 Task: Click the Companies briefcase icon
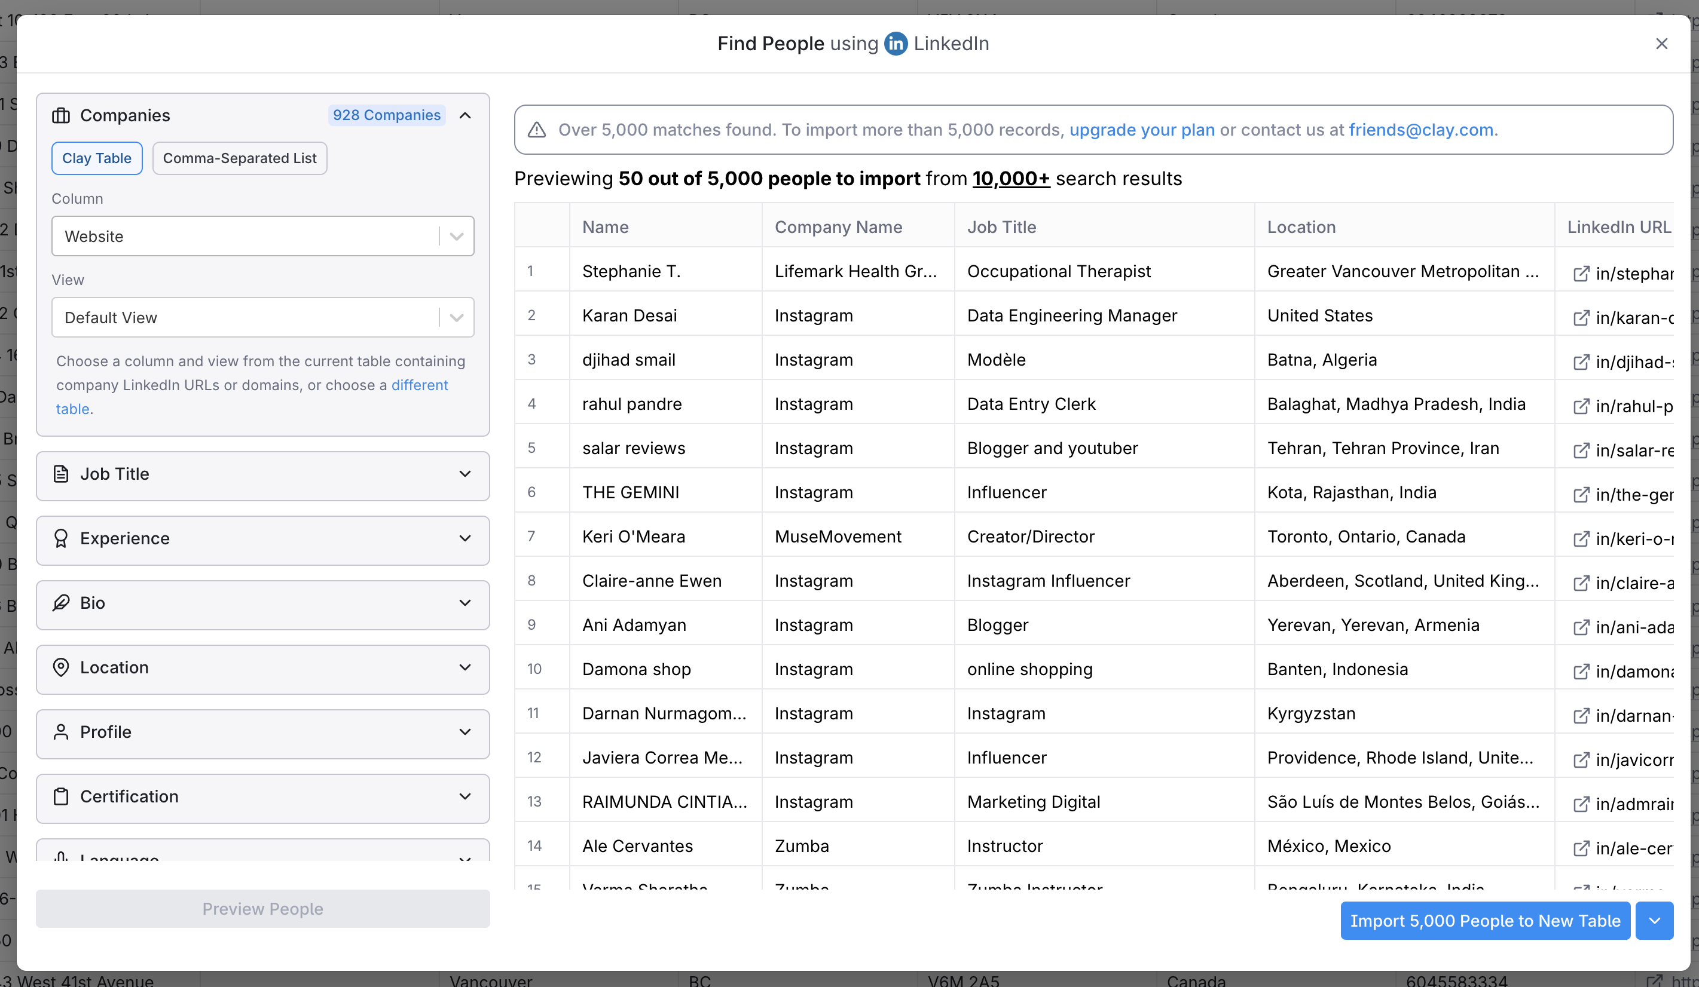pyautogui.click(x=61, y=115)
